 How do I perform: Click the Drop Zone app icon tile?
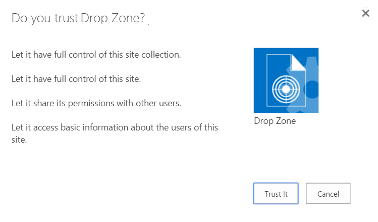coord(286,80)
